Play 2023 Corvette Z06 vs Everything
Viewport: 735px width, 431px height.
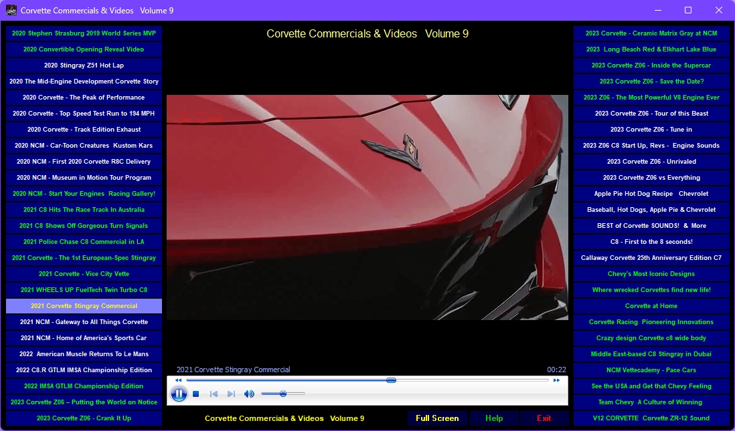click(x=651, y=177)
